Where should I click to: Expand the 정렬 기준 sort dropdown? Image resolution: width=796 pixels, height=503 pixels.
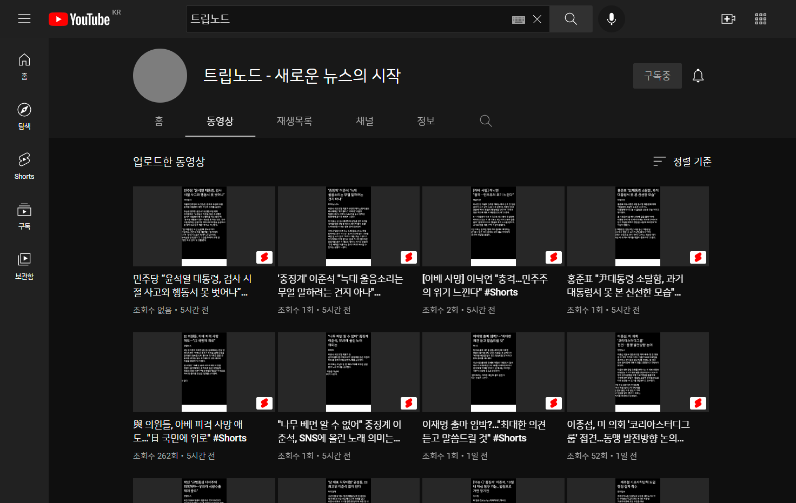[x=682, y=162]
